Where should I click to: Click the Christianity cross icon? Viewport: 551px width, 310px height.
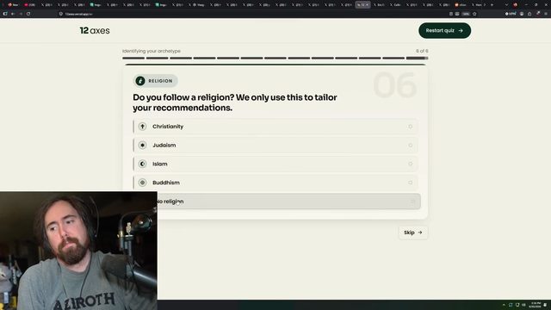click(x=142, y=127)
